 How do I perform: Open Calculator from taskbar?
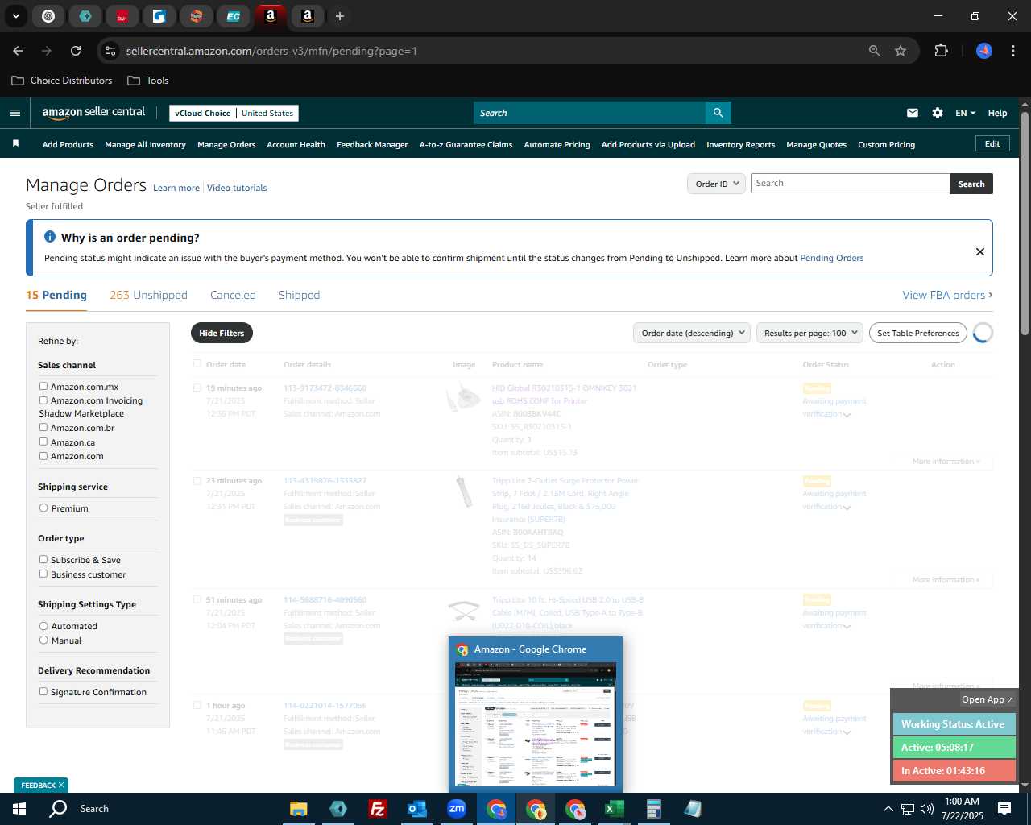tap(653, 809)
